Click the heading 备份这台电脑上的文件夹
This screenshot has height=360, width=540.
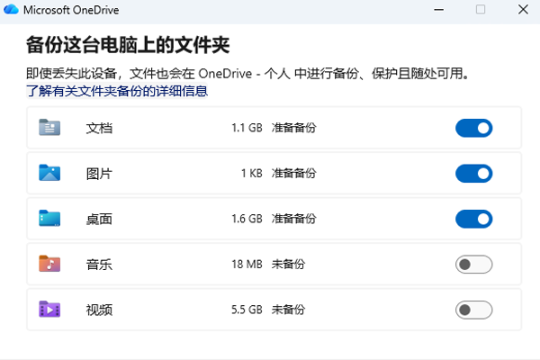pyautogui.click(x=128, y=45)
